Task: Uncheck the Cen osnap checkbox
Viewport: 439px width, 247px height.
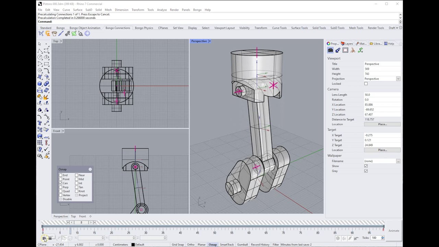Action: coord(61,183)
